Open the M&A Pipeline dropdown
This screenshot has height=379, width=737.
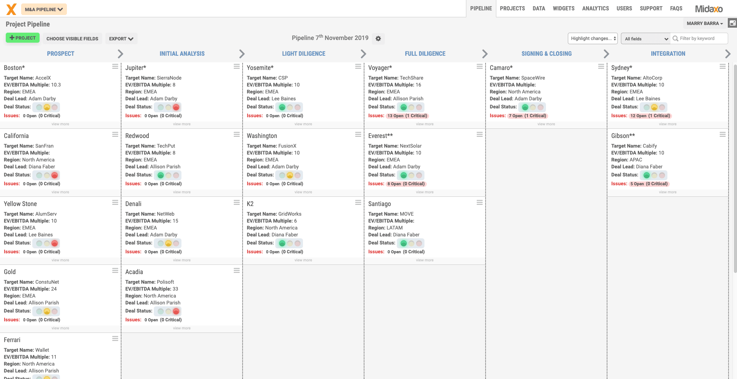pos(44,9)
